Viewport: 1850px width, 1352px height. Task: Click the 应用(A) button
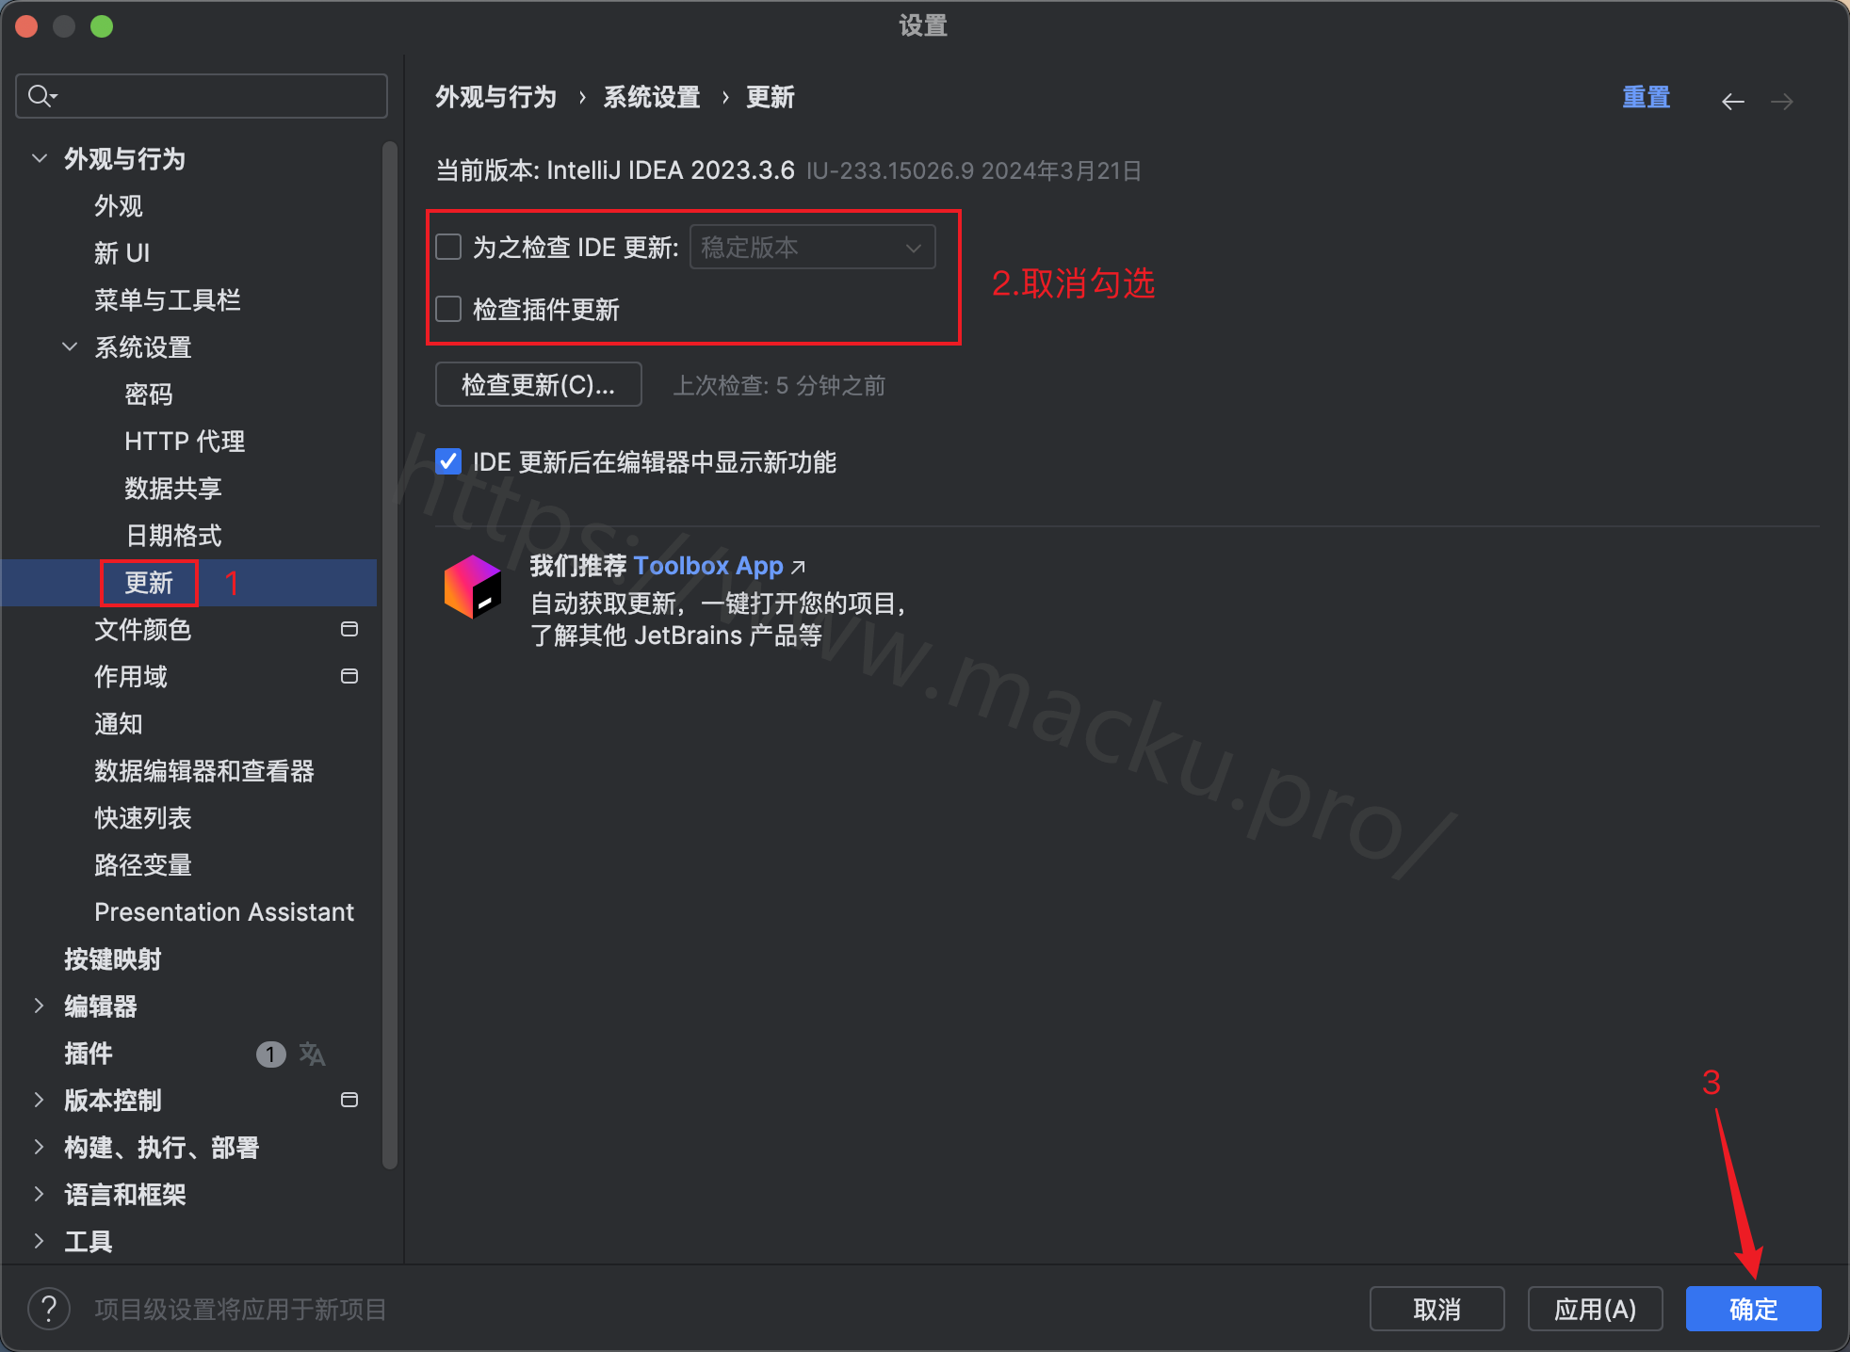(1596, 1309)
